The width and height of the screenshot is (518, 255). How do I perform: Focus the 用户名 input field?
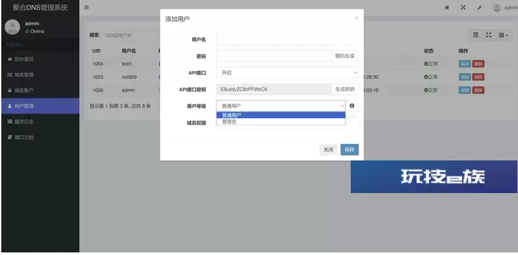[x=287, y=39]
